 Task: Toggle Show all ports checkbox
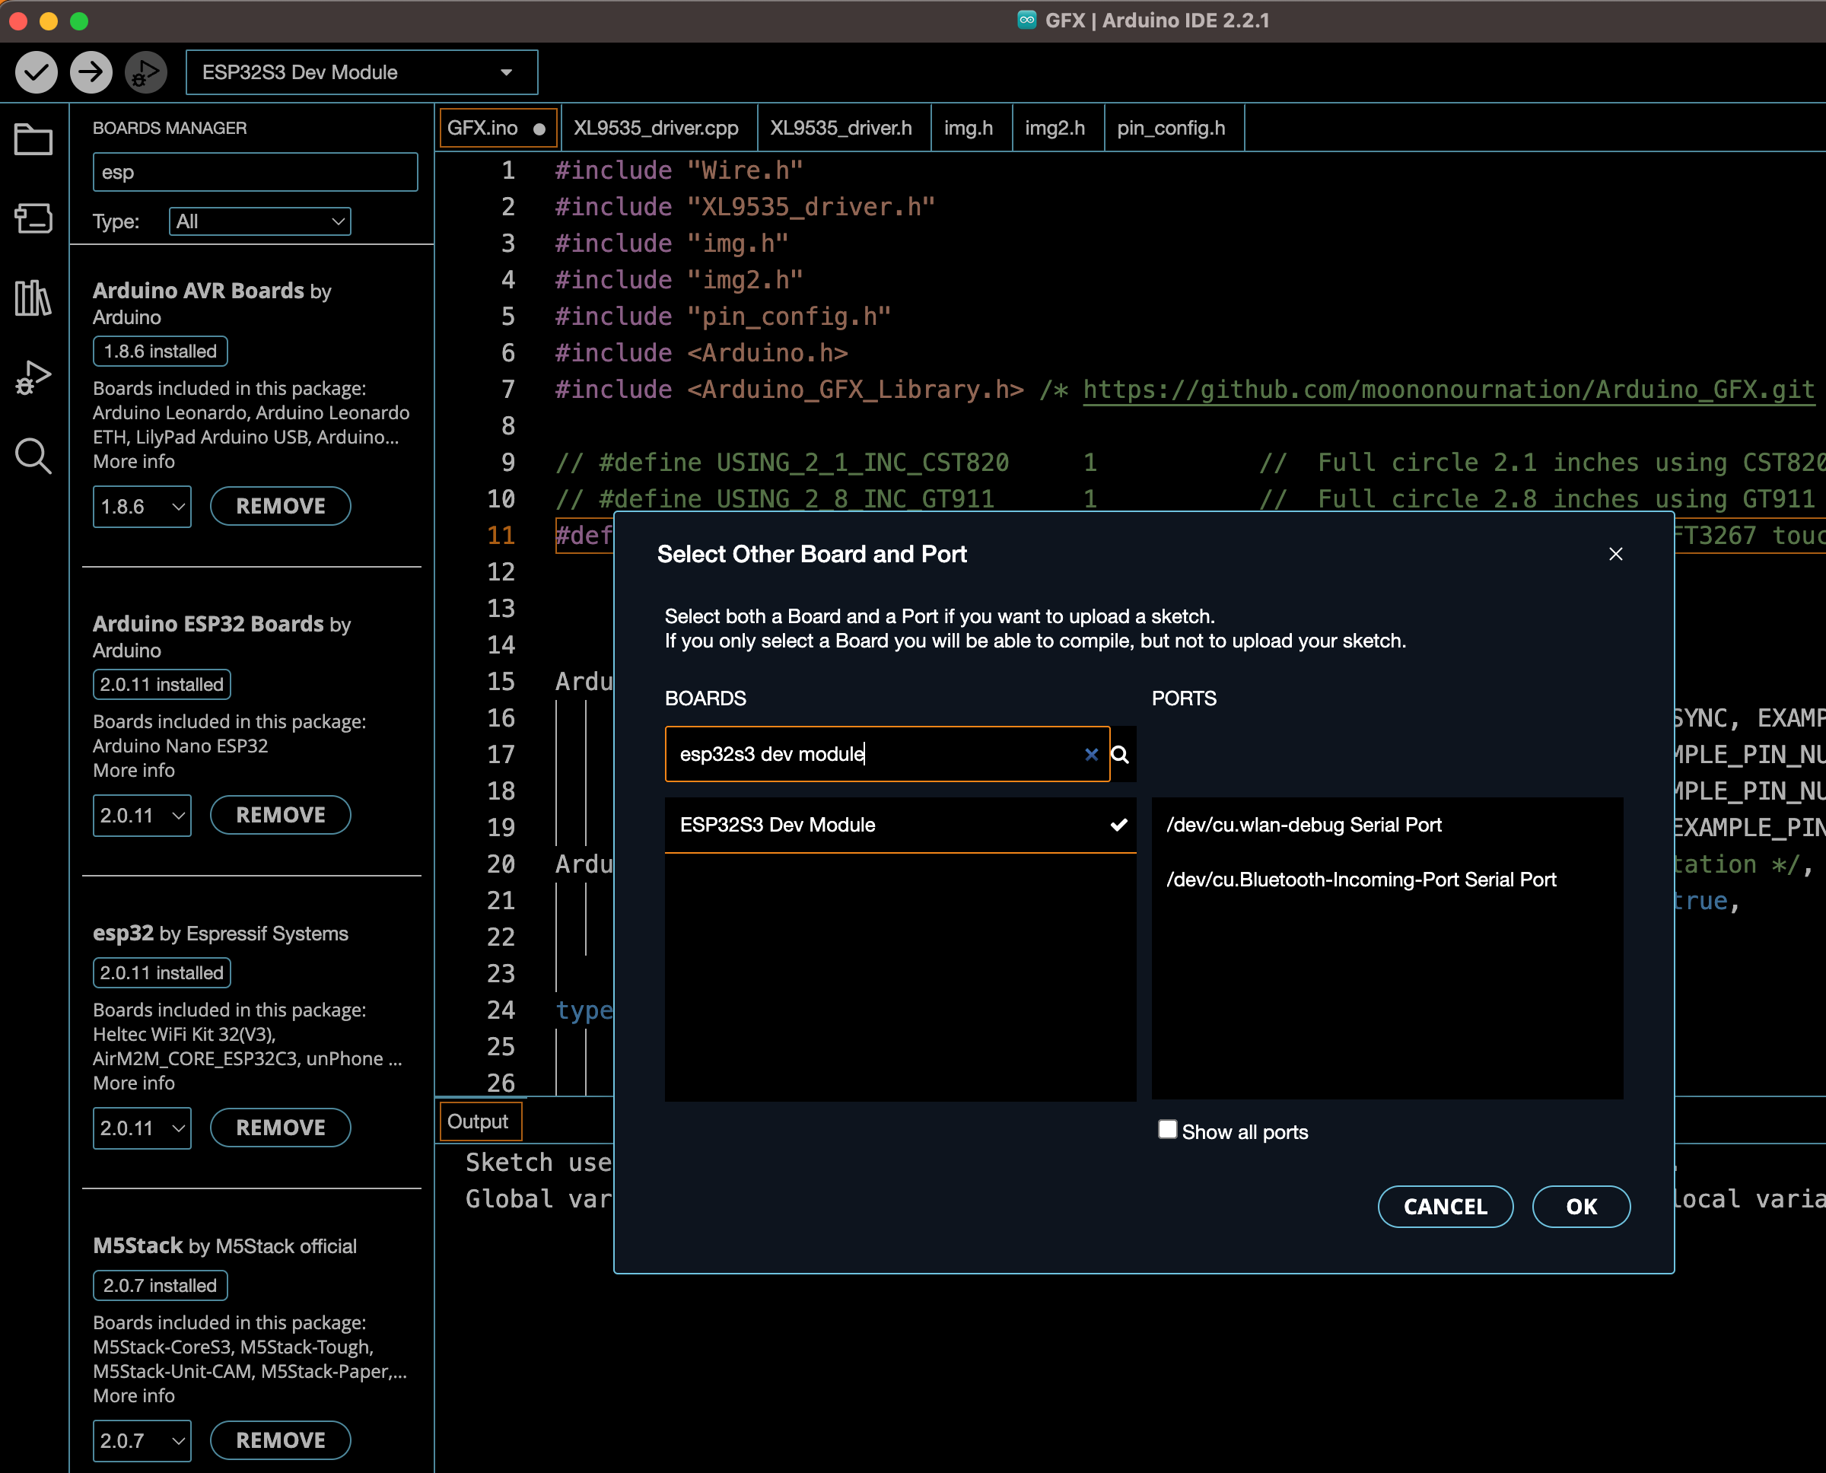point(1166,1131)
